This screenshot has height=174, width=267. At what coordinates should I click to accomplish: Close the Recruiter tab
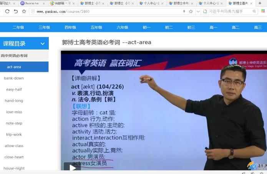[44, 3]
